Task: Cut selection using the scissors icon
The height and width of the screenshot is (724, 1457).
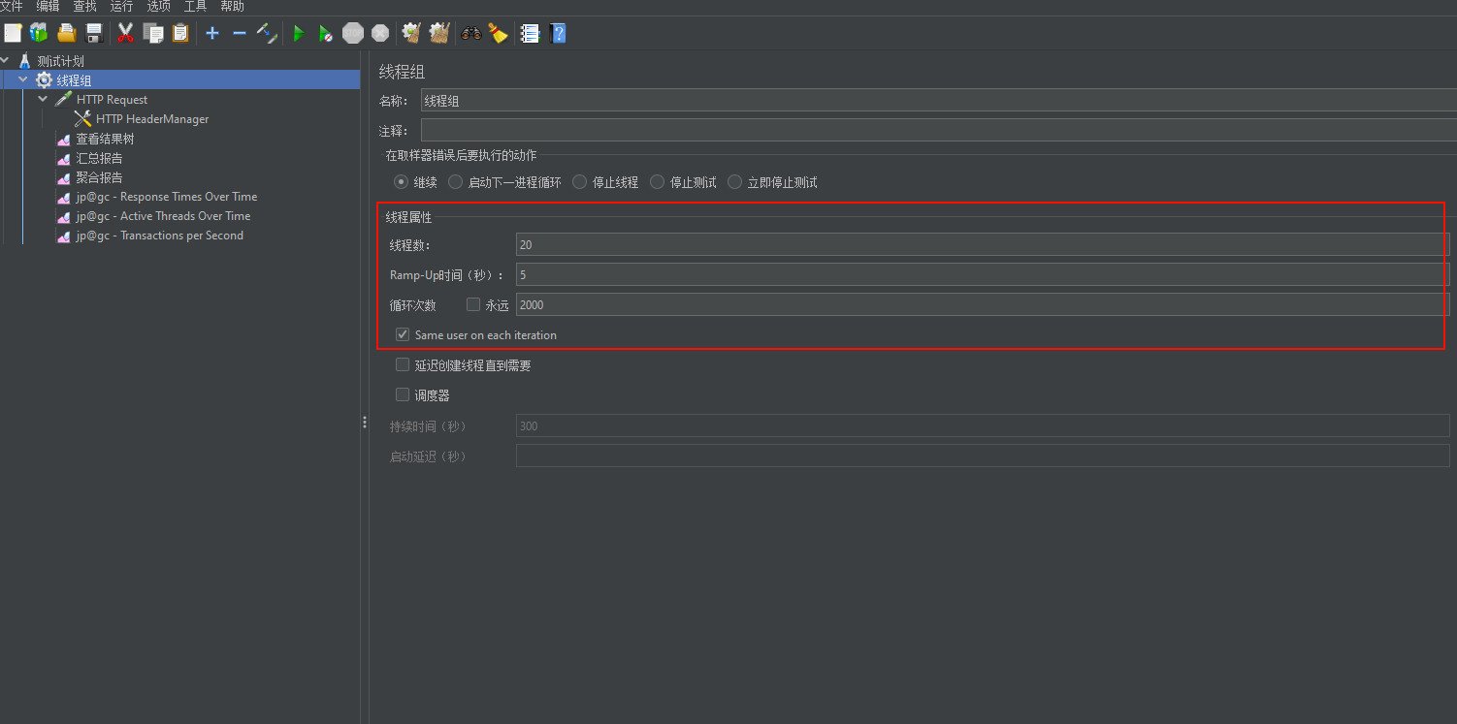Action: tap(125, 33)
